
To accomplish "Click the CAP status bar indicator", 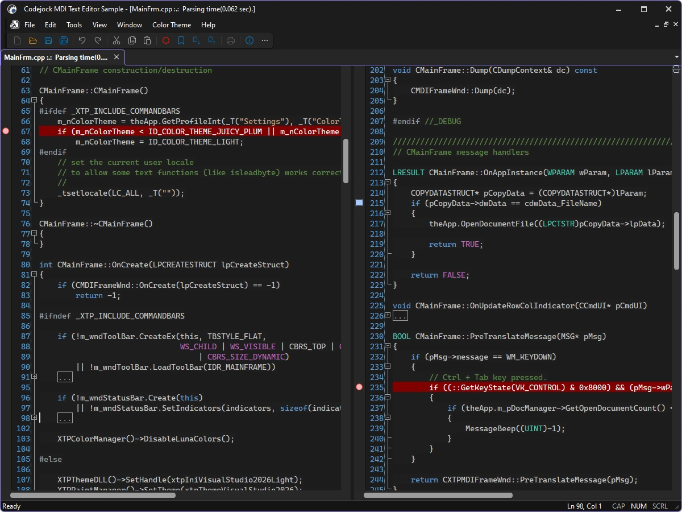I will [618, 506].
